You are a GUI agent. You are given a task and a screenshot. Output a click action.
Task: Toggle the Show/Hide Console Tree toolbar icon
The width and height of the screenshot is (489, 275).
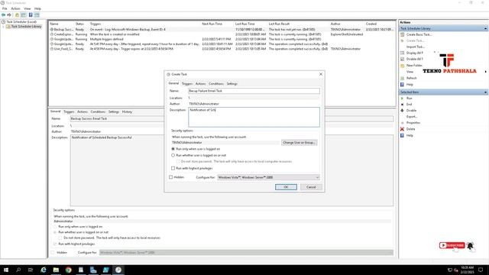click(x=24, y=15)
